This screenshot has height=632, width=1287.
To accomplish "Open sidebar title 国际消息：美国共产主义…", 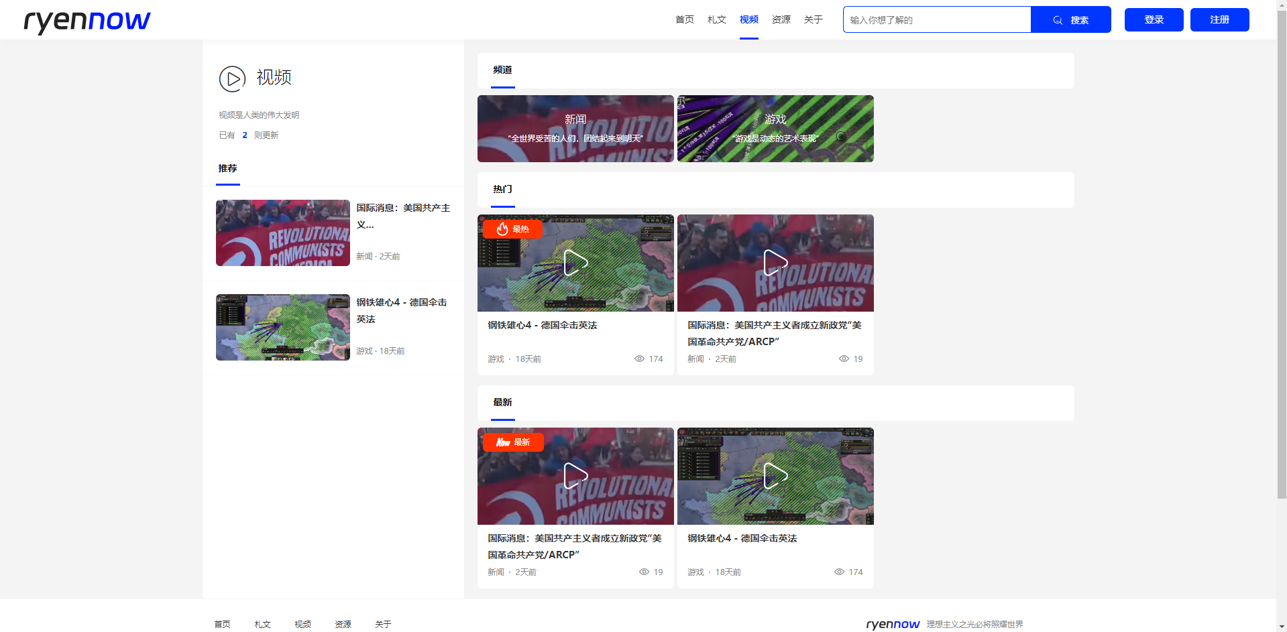I will click(x=403, y=216).
